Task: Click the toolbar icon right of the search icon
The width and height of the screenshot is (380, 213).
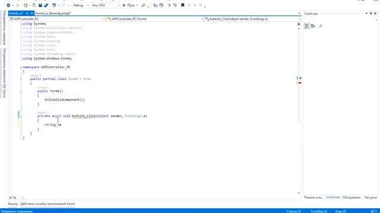Action: coord(156,5)
